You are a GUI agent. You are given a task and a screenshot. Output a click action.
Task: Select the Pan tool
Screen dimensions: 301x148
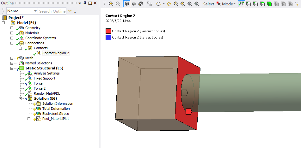tap(169, 4)
